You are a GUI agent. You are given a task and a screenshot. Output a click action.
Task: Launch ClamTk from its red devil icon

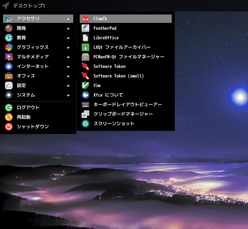(x=85, y=19)
